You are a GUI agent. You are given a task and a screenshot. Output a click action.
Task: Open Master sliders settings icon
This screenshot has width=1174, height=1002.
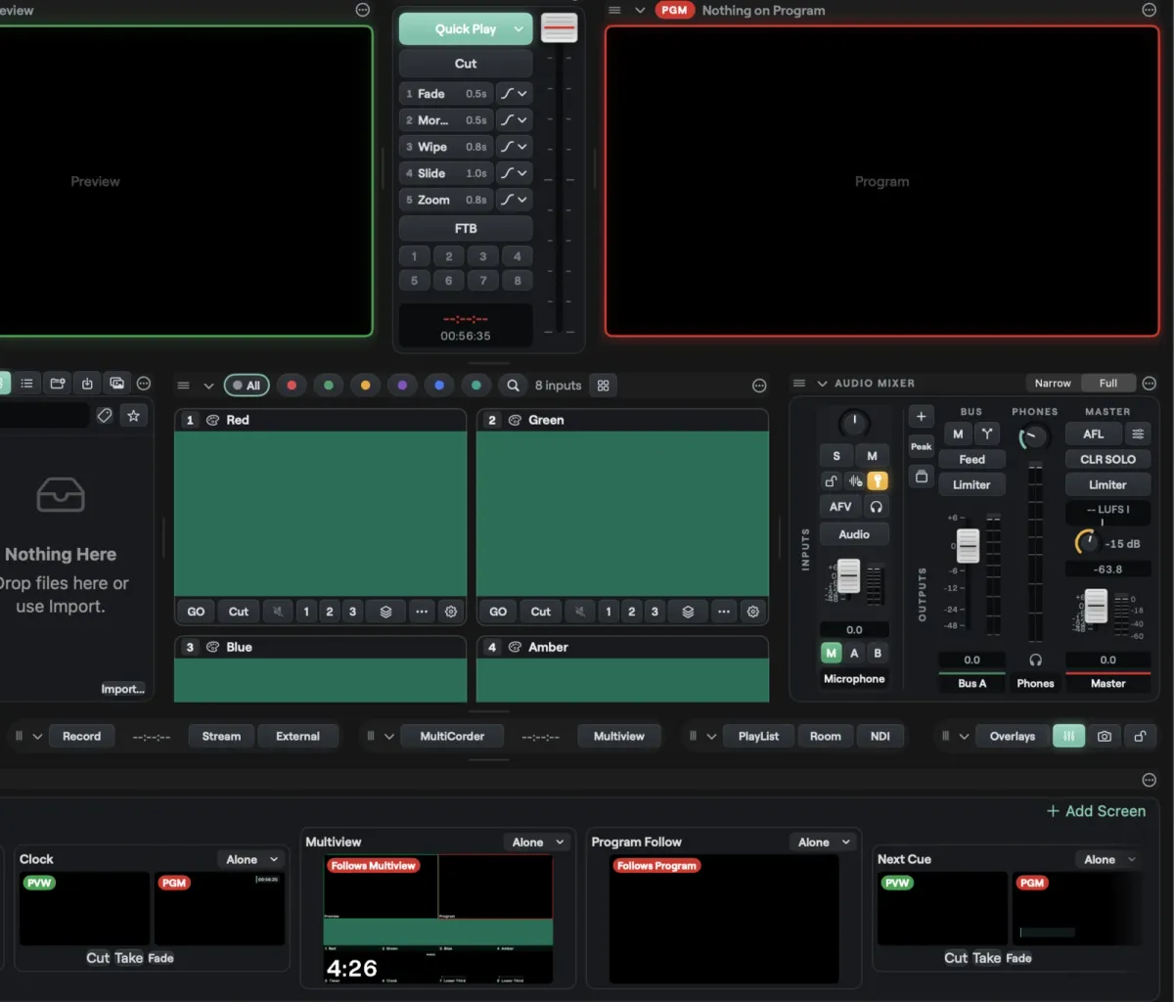point(1138,433)
